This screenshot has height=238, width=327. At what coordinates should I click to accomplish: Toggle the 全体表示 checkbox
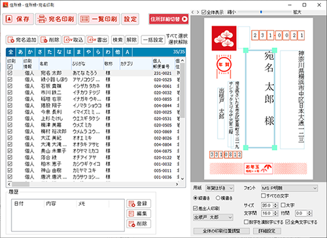pyautogui.click(x=203, y=12)
